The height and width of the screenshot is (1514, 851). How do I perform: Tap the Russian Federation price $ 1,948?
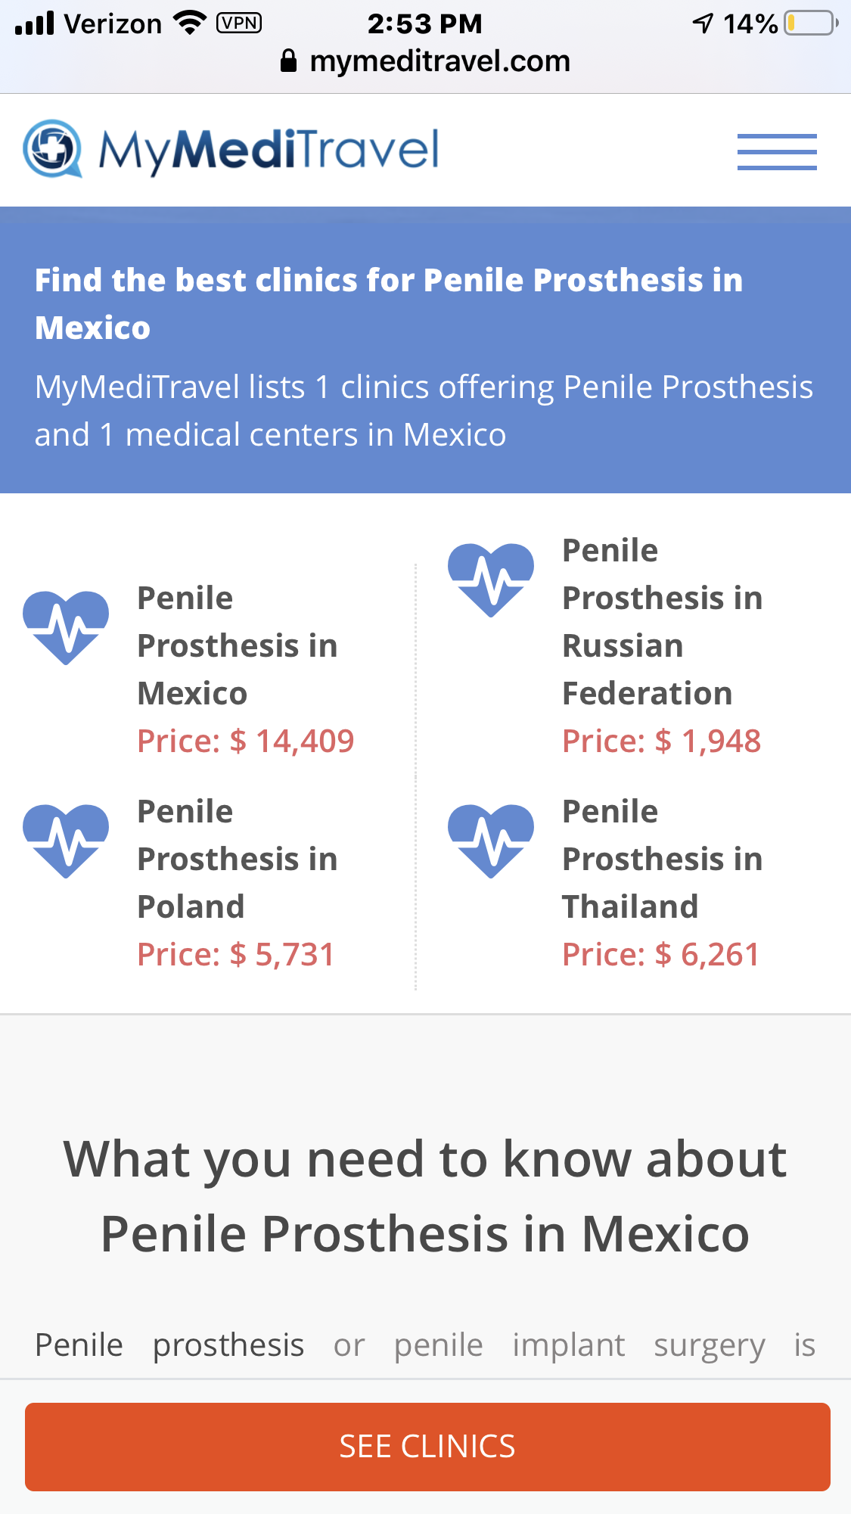[662, 741]
